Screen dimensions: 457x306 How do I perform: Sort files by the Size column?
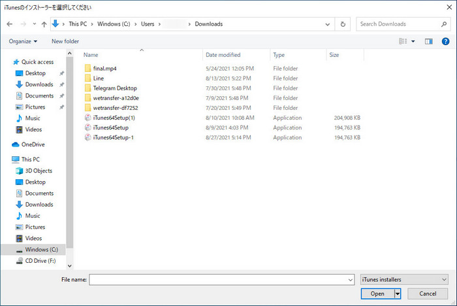334,55
